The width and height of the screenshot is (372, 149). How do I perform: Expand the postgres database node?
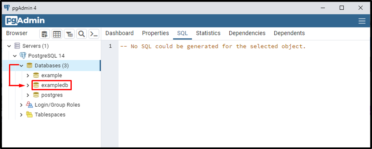28,95
